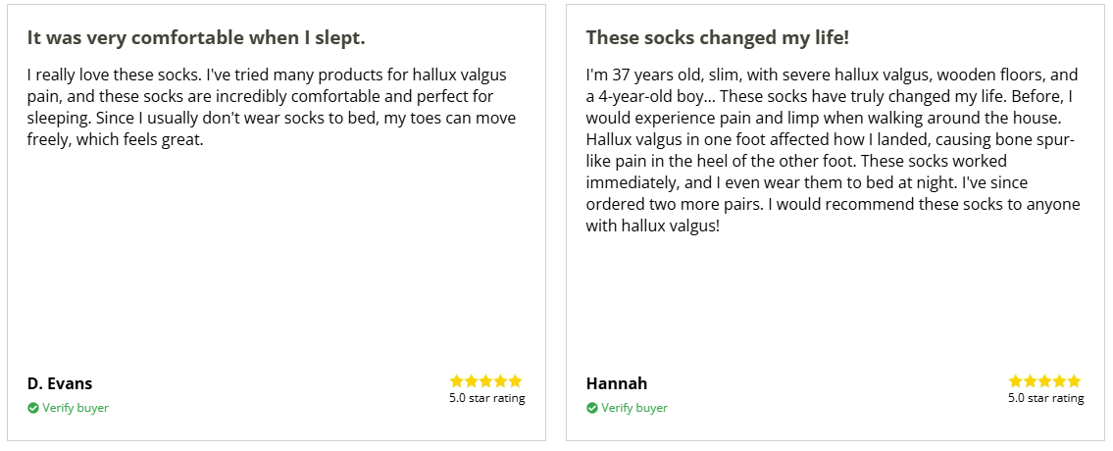1113x451 pixels.
Task: Click fifth star in Hannah's rating
Action: (x=1075, y=381)
